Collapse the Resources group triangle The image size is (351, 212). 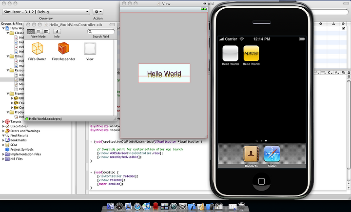pos(8,70)
